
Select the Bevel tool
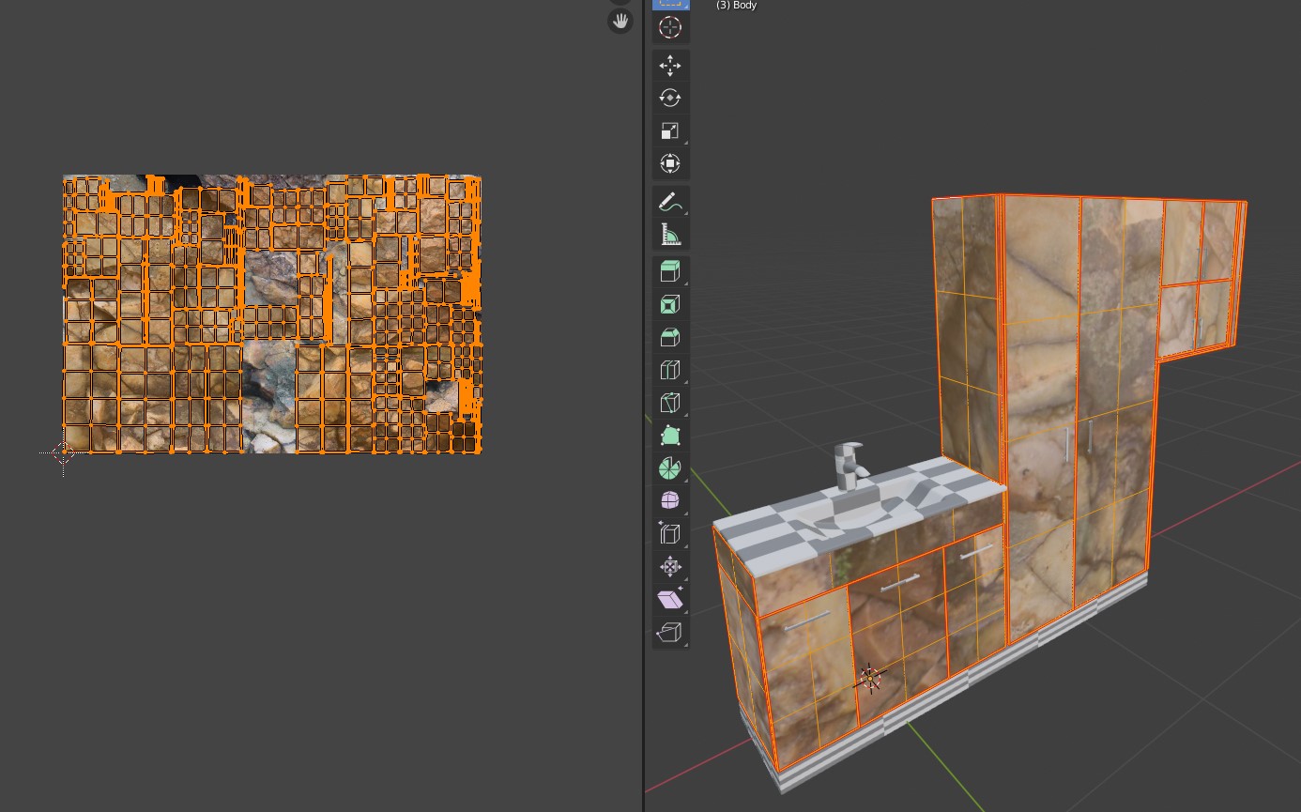(670, 338)
